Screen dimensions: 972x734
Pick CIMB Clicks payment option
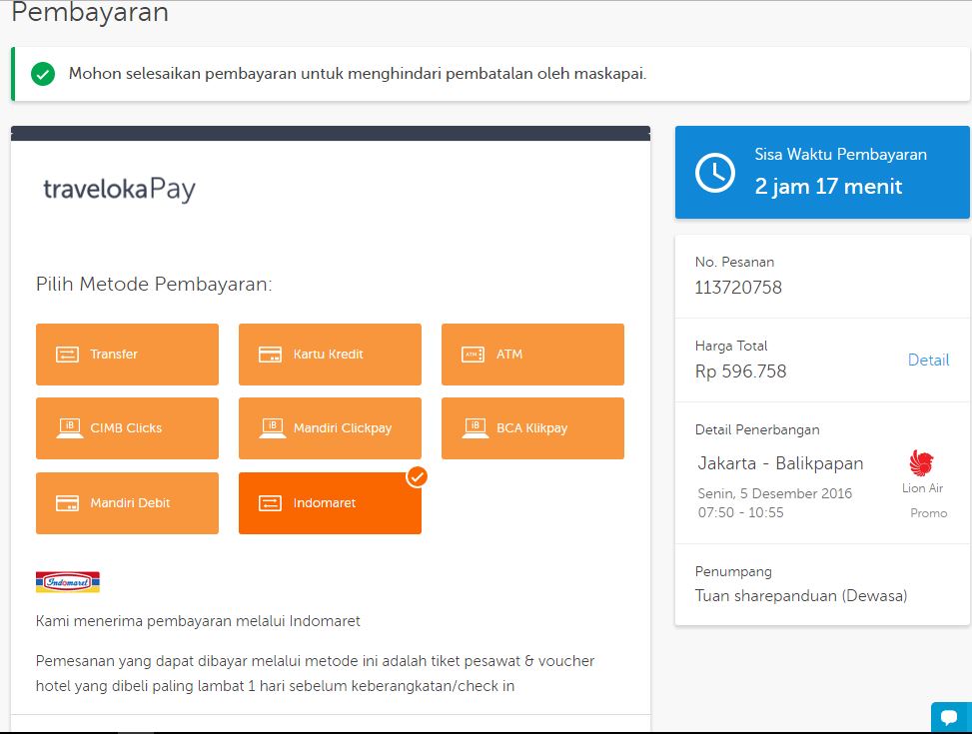(127, 428)
